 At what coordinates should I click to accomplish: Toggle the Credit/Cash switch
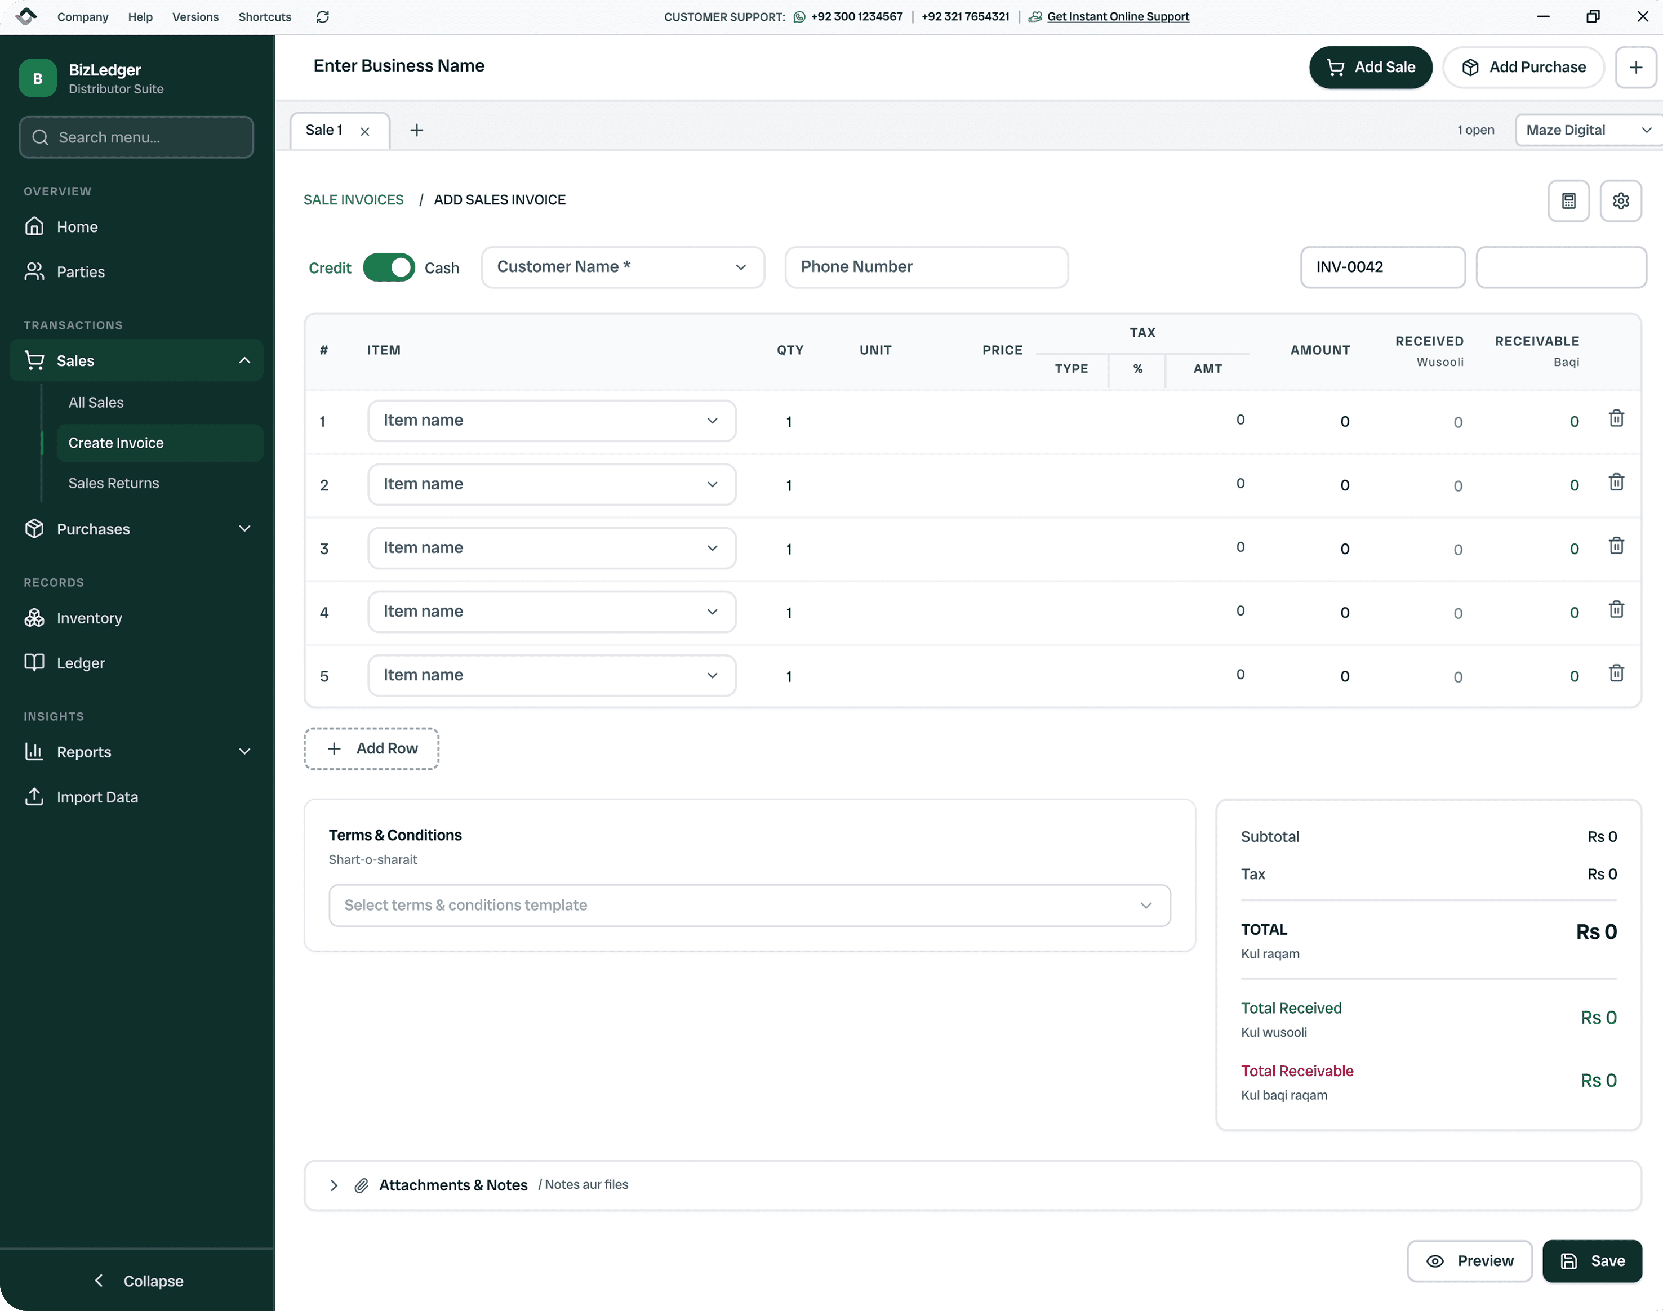click(x=389, y=268)
